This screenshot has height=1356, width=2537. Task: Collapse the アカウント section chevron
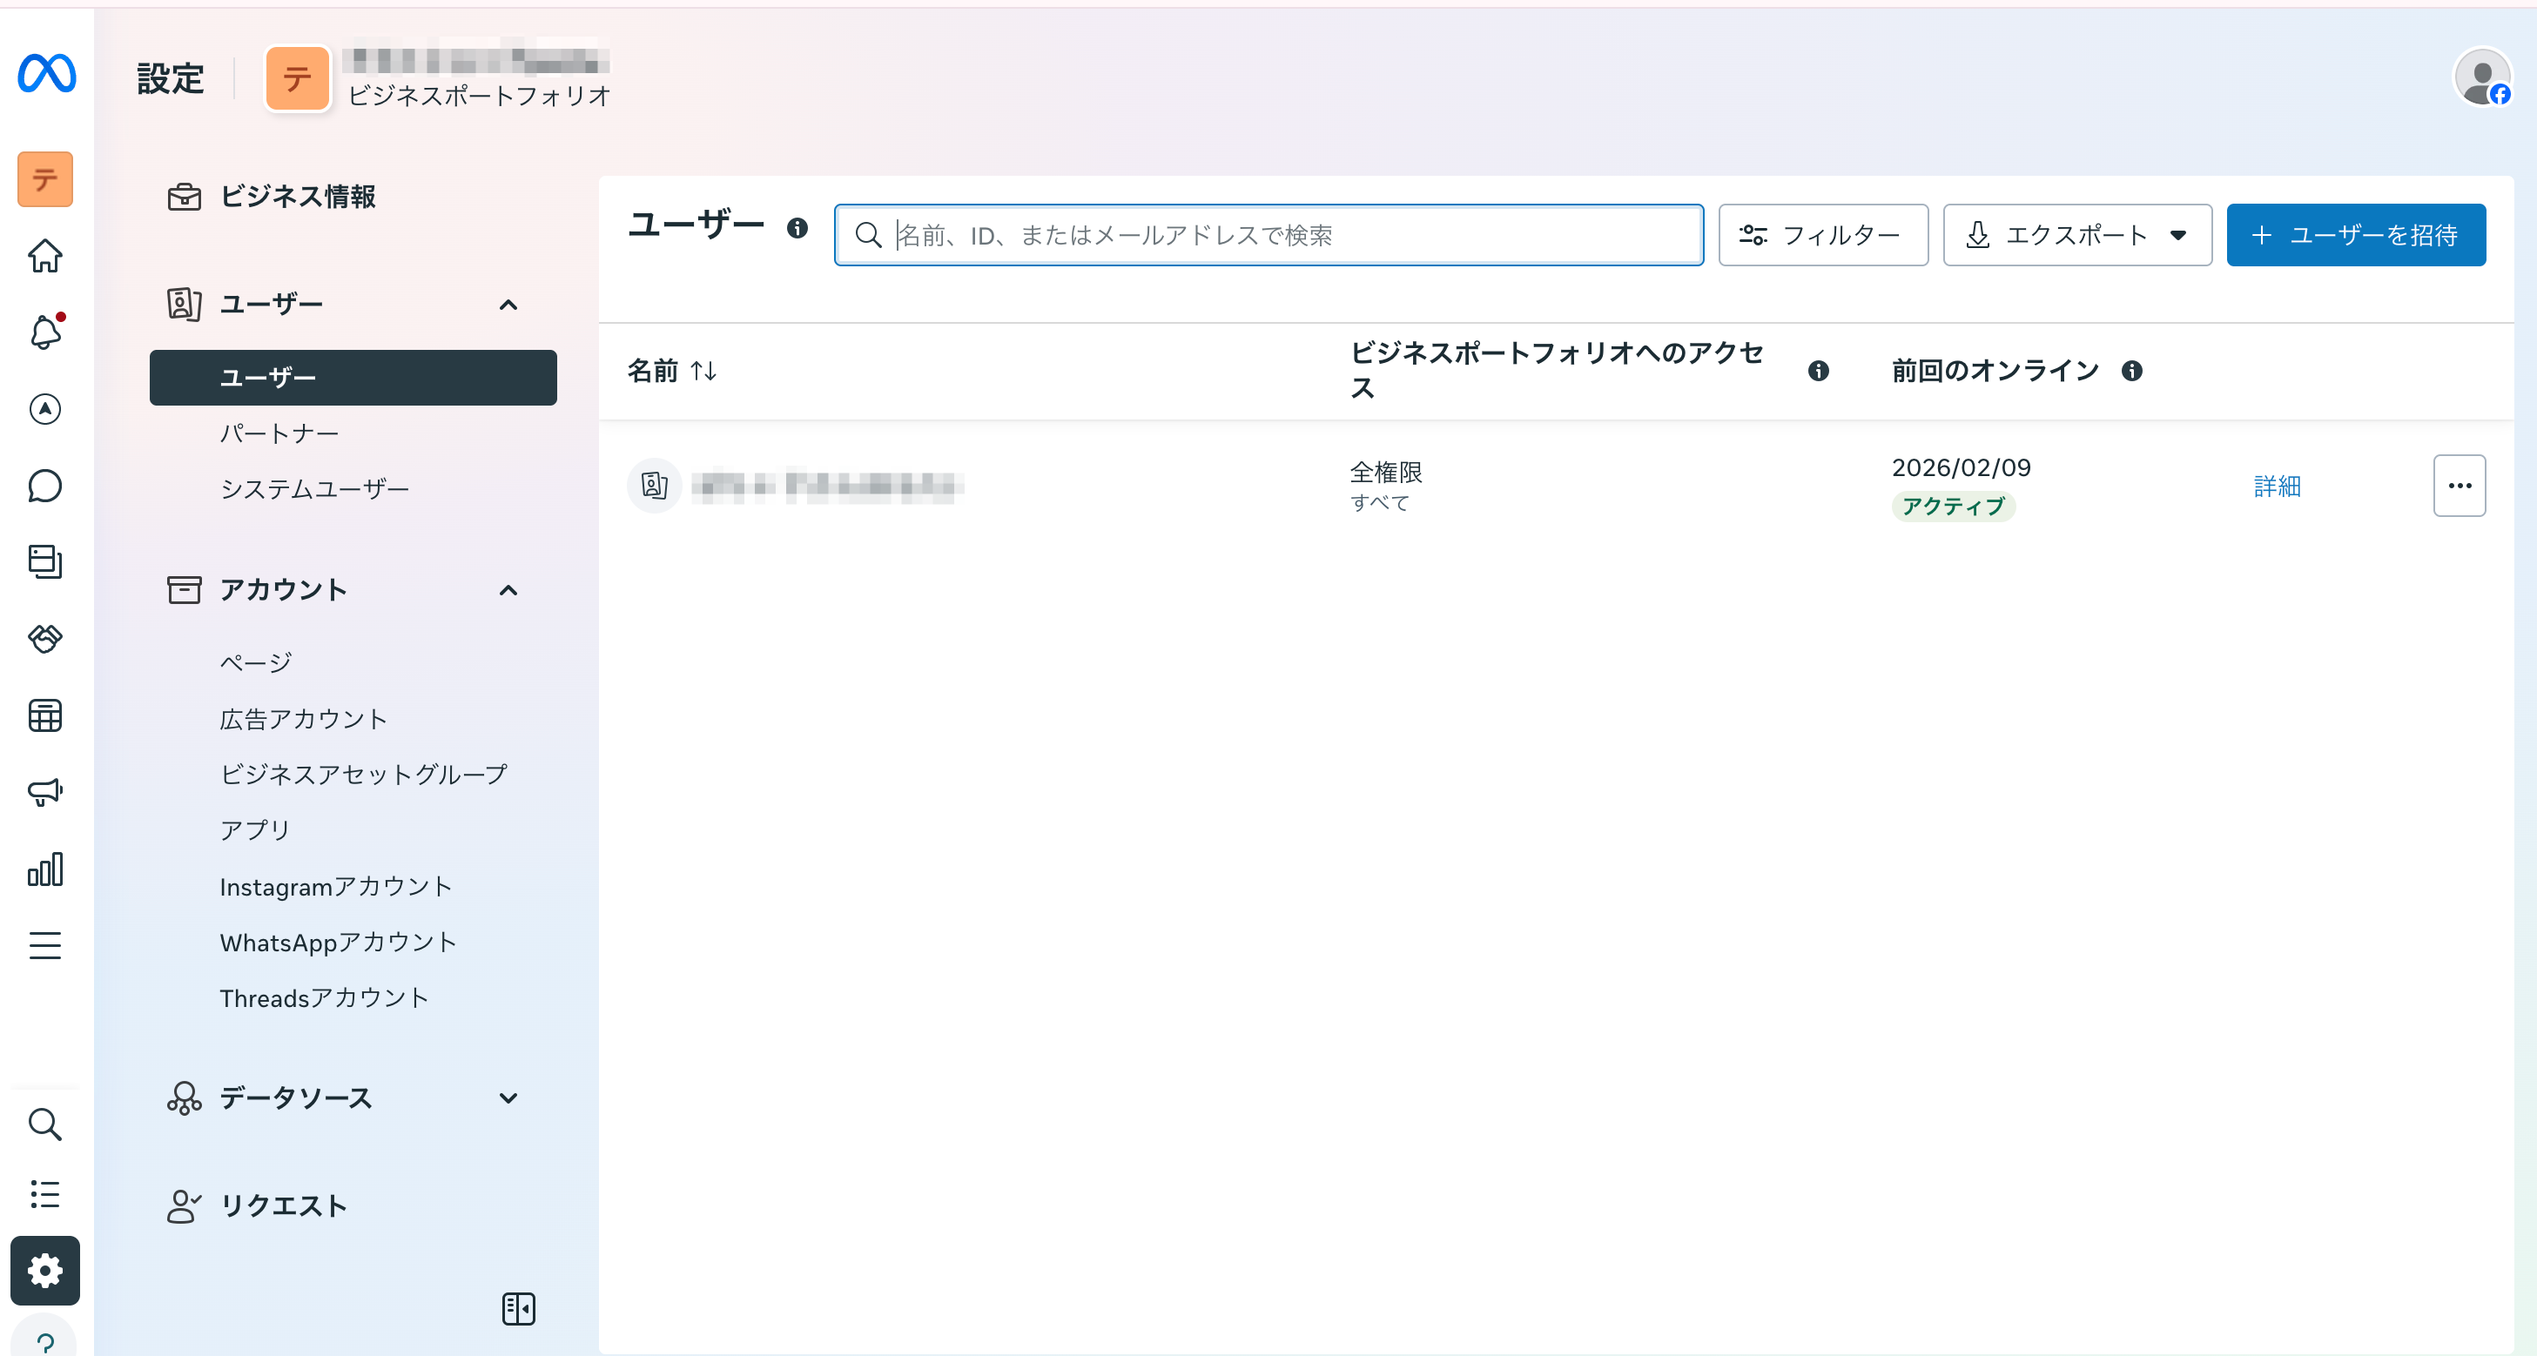point(508,590)
